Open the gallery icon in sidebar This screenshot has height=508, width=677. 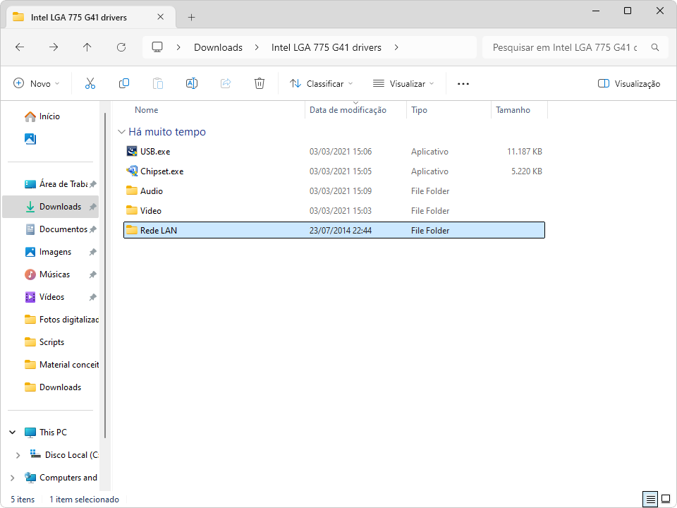pyautogui.click(x=30, y=139)
